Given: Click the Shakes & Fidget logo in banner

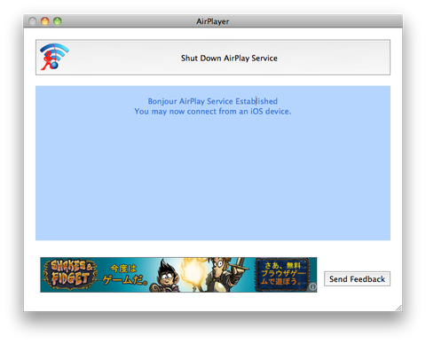Looking at the screenshot, I should tap(69, 275).
